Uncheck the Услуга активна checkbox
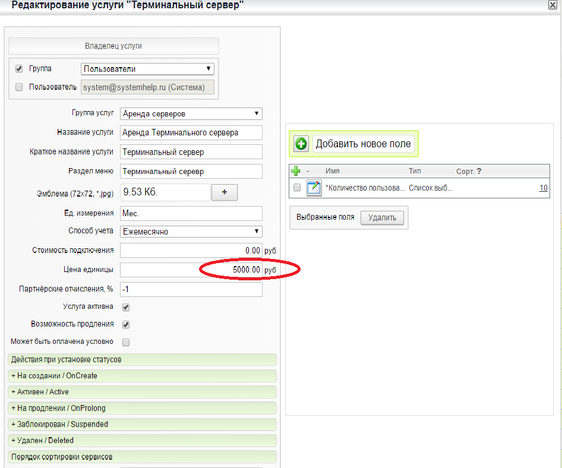 coord(126,307)
